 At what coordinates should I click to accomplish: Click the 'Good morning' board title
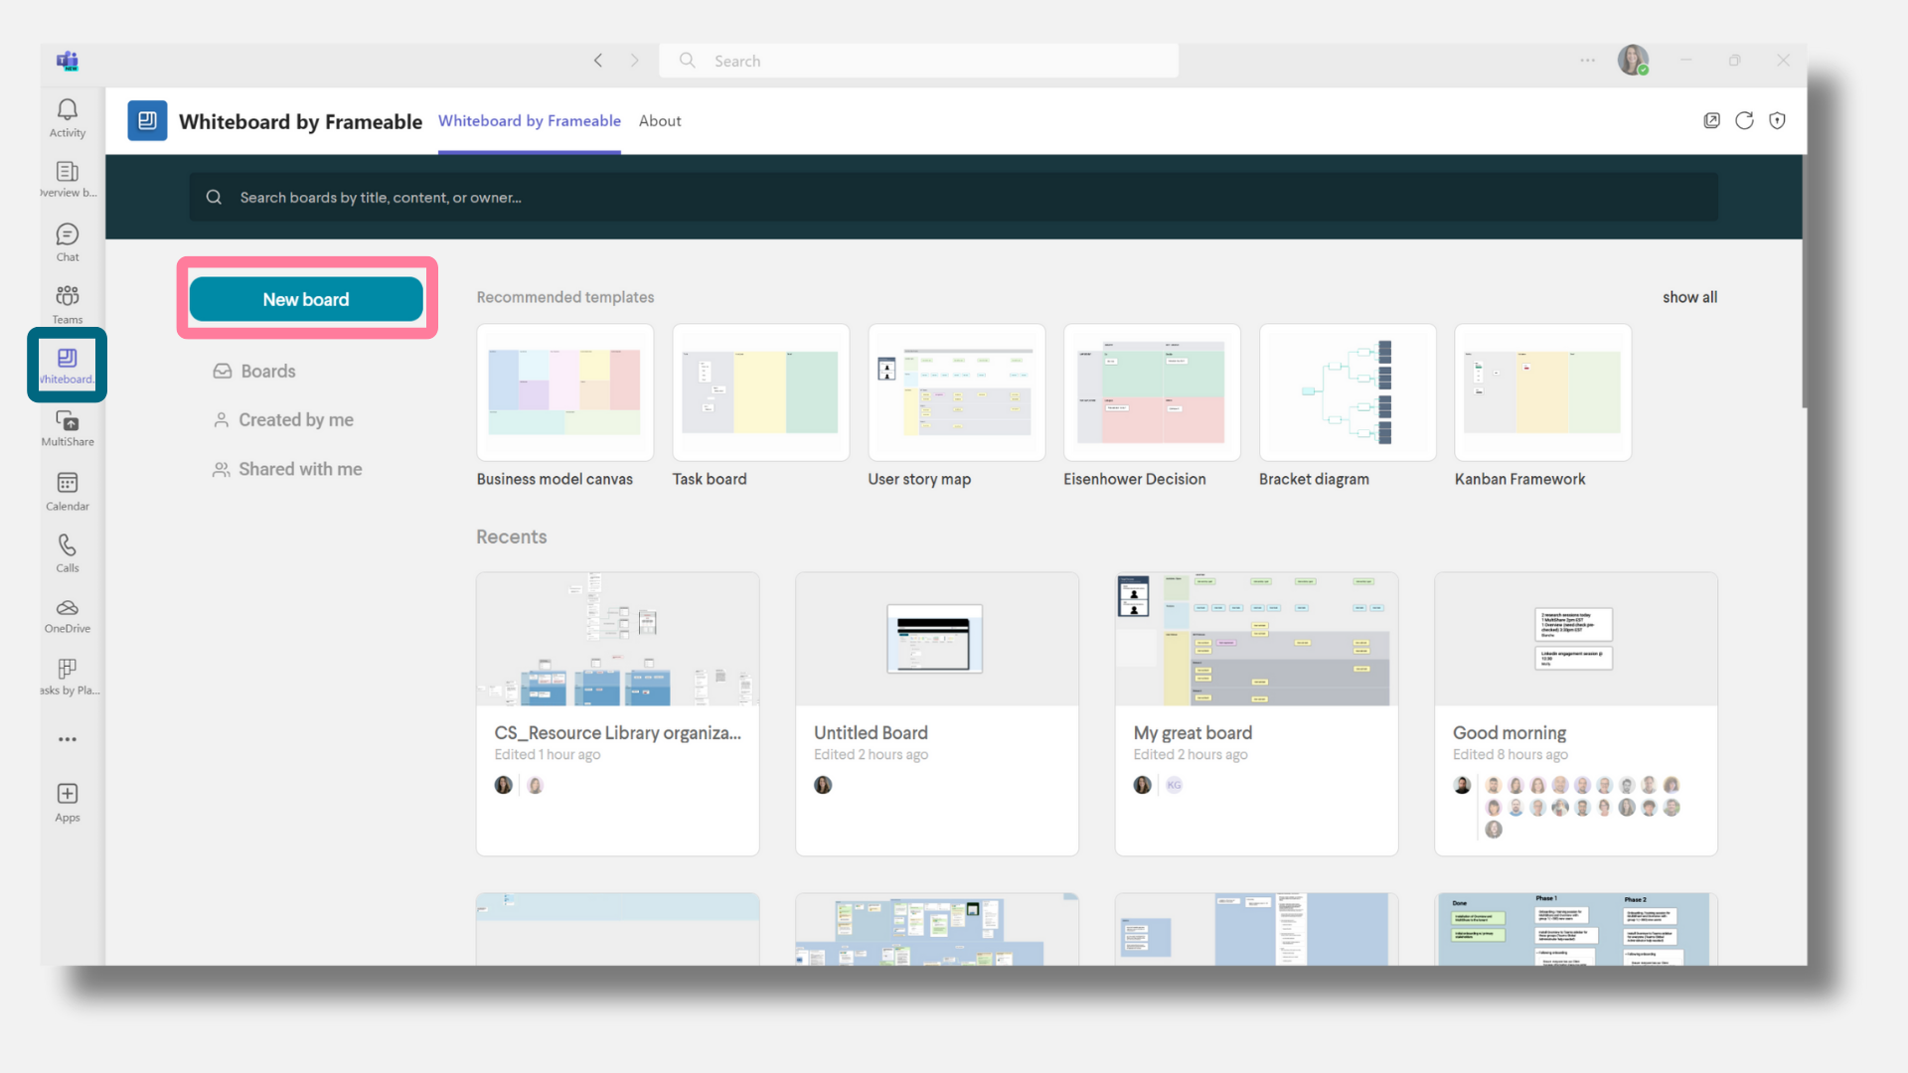[x=1510, y=732]
